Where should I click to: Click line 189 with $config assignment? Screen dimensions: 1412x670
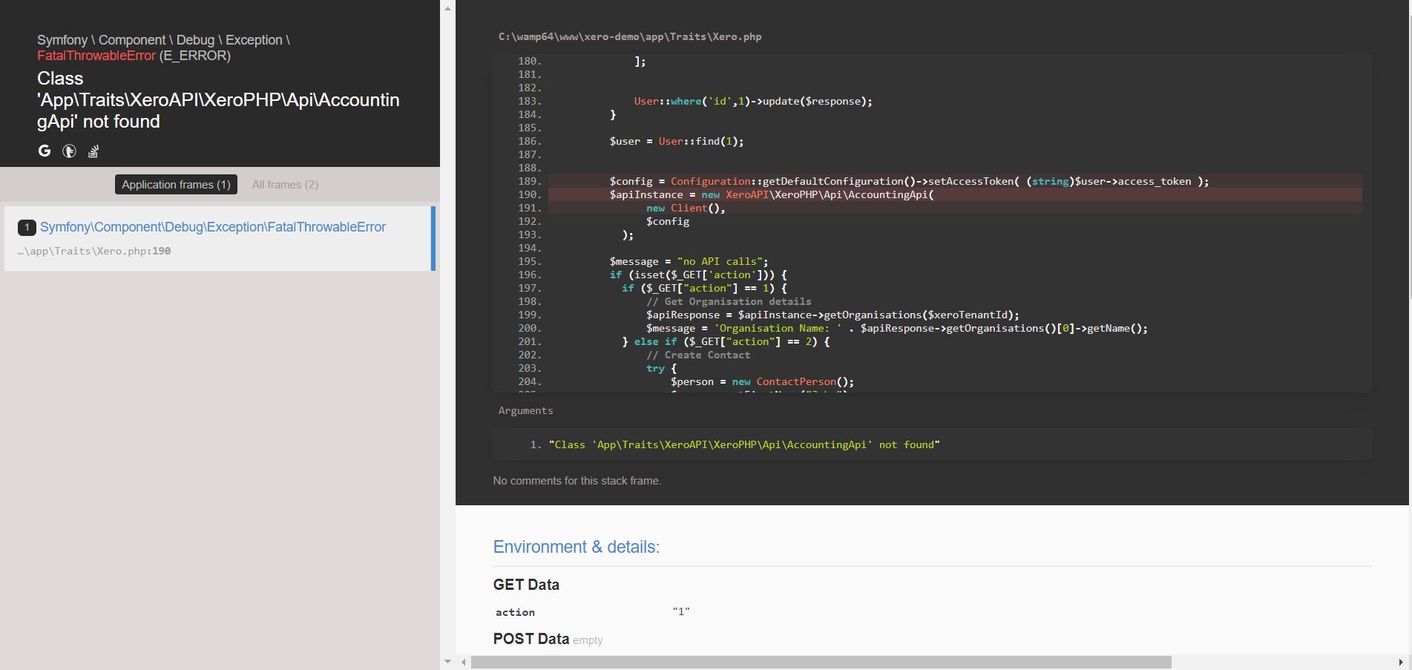click(x=955, y=181)
